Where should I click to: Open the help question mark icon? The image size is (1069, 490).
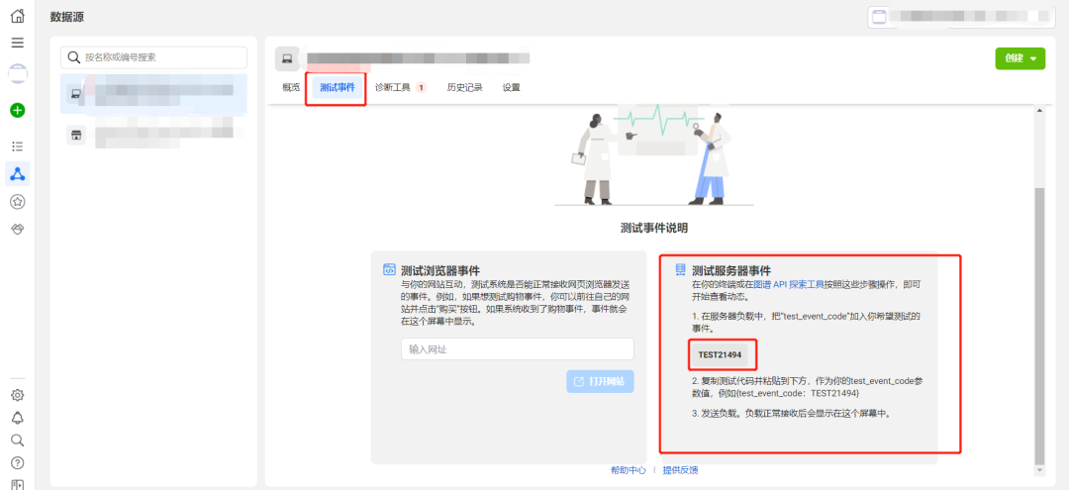[18, 462]
